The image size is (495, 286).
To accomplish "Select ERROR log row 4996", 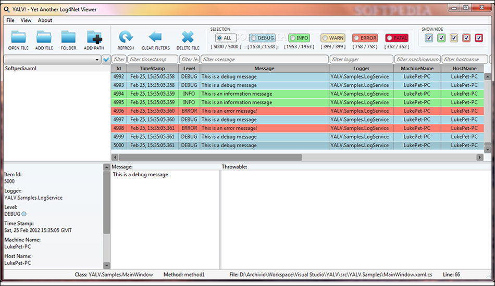I will pos(298,111).
